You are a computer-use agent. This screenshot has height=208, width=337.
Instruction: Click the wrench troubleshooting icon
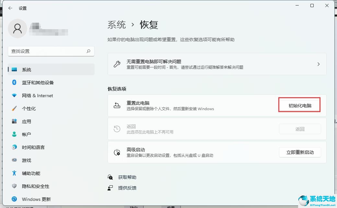coord(116,64)
